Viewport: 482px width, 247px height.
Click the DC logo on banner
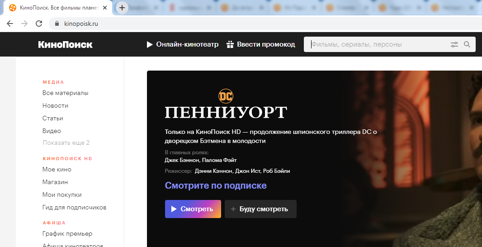pos(226,96)
